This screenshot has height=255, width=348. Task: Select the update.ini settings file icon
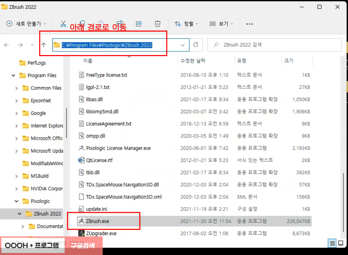[81, 209]
